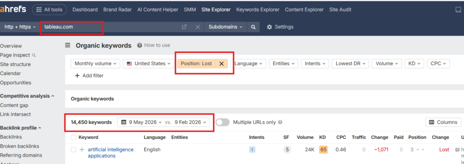The height and width of the screenshot is (164, 464).
Task: Open the 9 Feb 2026 comparison date
Action: (x=190, y=122)
